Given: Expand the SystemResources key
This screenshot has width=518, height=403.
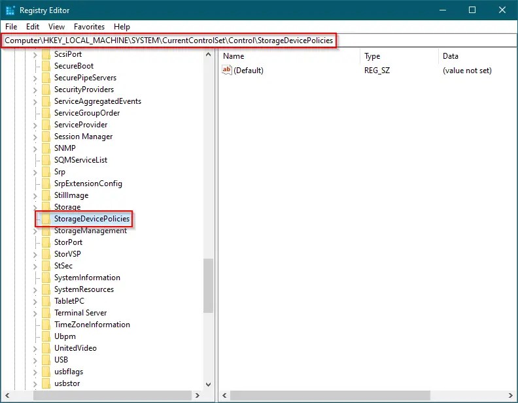Looking at the screenshot, I should 35,289.
